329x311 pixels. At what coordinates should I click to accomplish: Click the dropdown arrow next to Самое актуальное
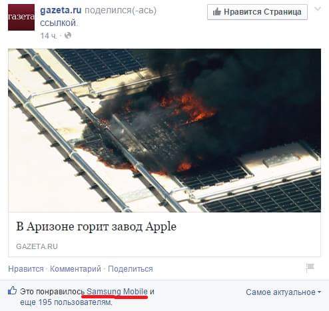[x=320, y=292]
